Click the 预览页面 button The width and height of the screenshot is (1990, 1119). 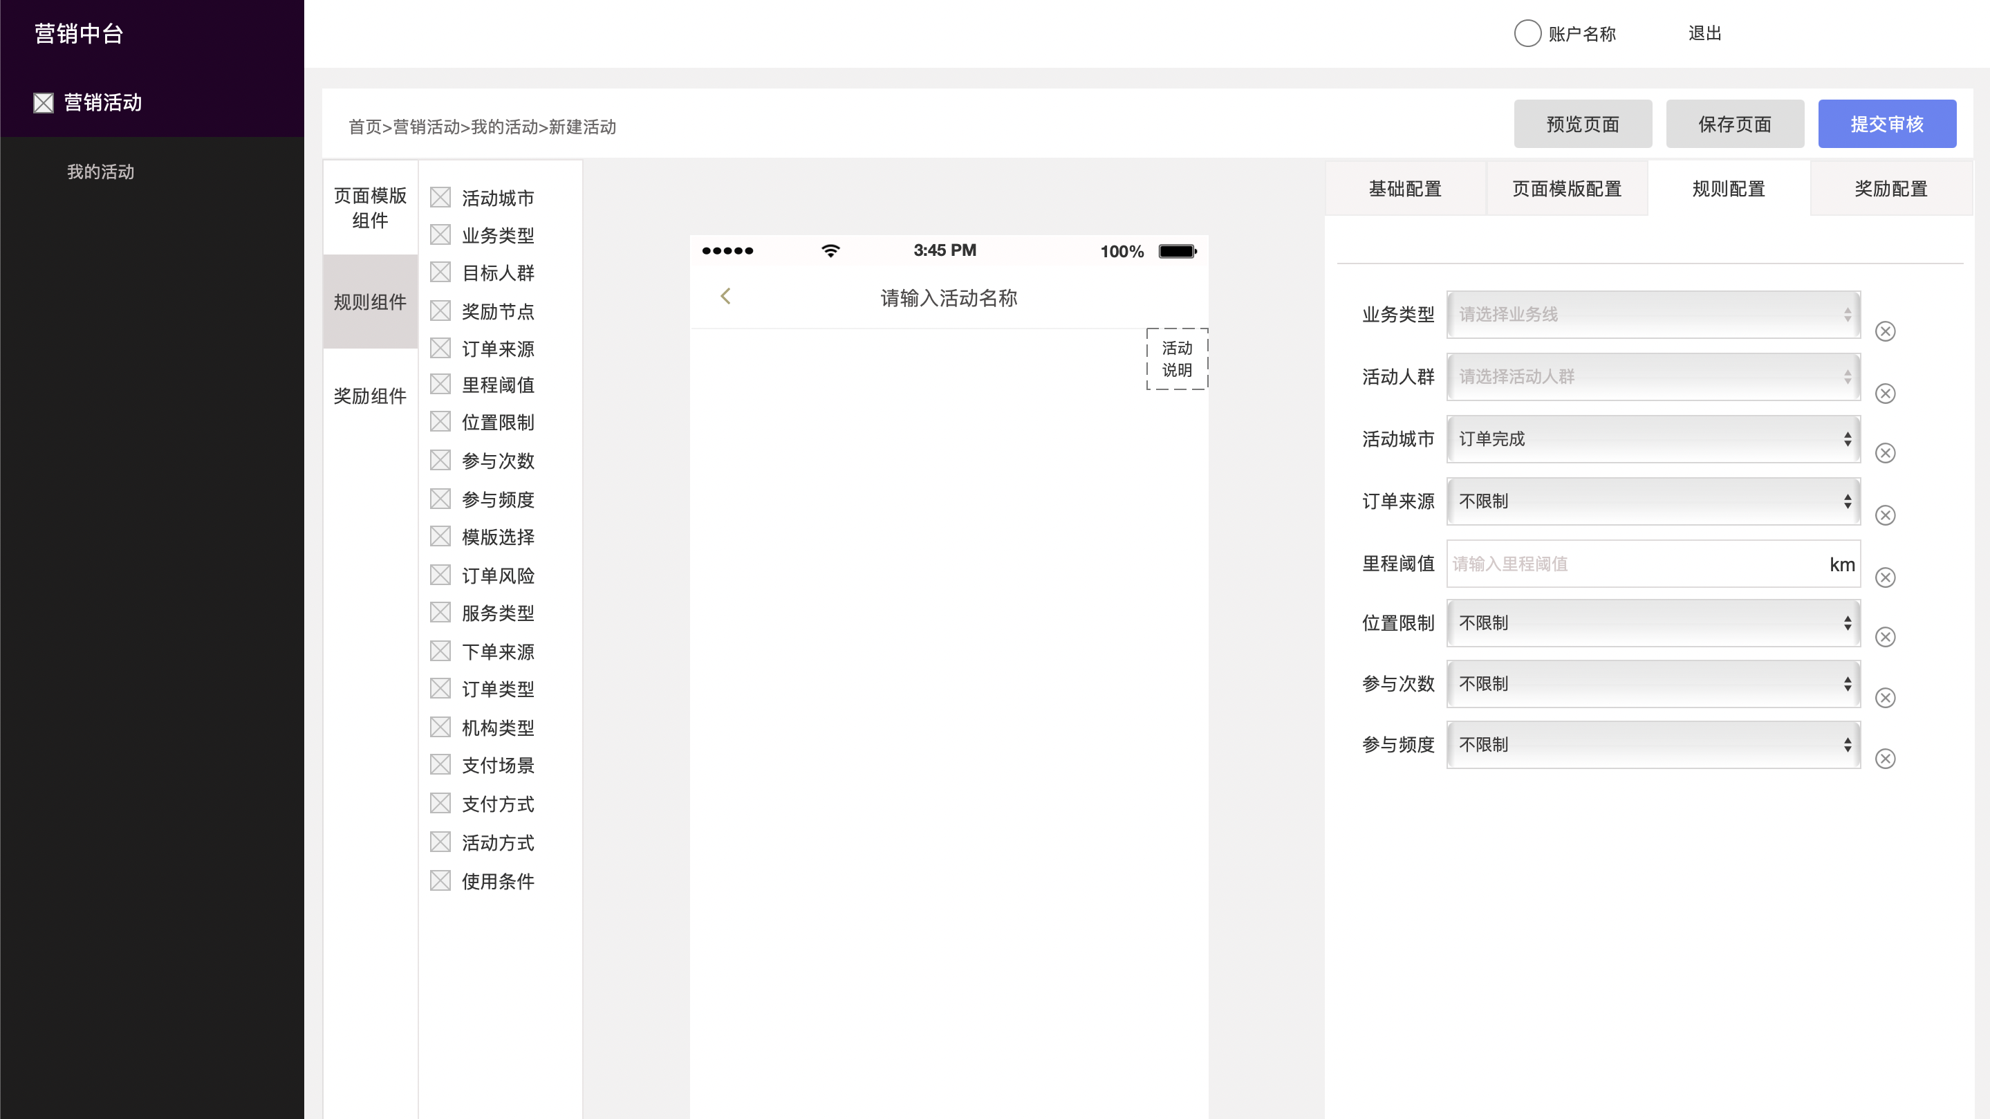pyautogui.click(x=1582, y=124)
